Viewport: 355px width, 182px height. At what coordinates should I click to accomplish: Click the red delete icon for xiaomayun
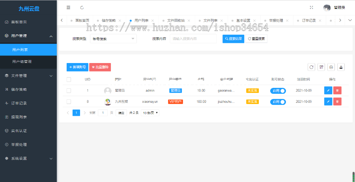[337, 102]
